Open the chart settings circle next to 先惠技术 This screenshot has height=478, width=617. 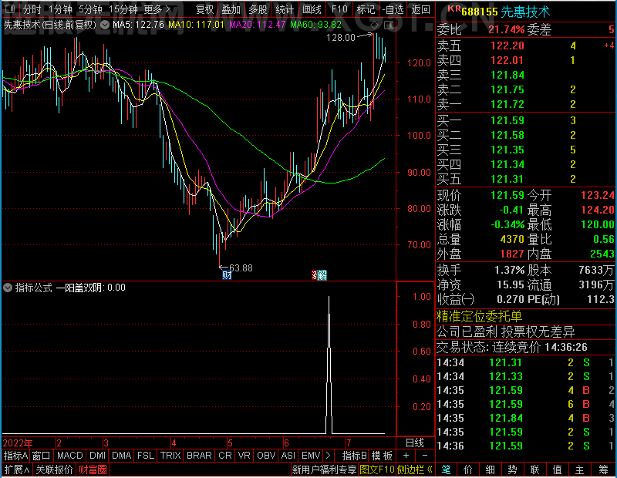[x=105, y=25]
